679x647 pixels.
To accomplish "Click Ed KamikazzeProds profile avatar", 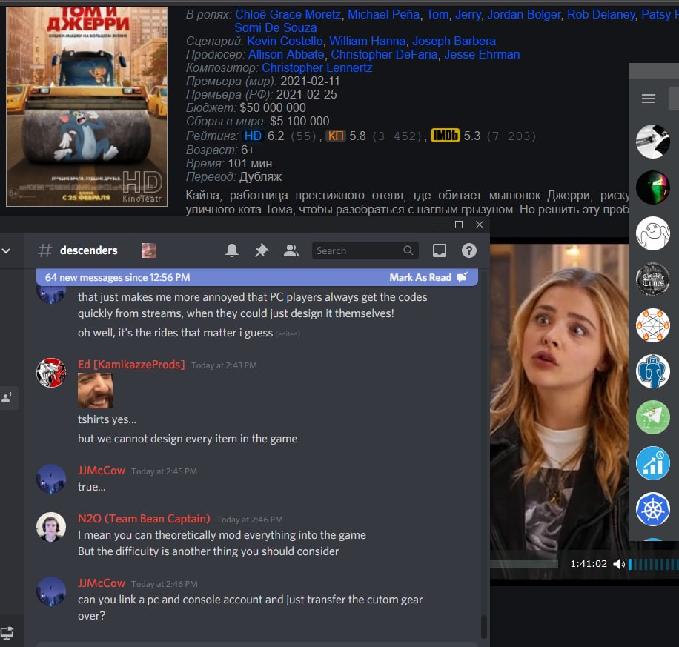I will pos(51,373).
